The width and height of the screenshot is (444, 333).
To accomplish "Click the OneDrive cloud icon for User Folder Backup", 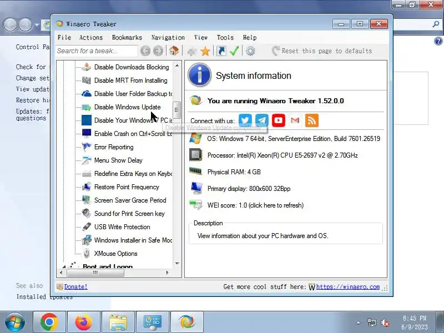I will tap(87, 93).
